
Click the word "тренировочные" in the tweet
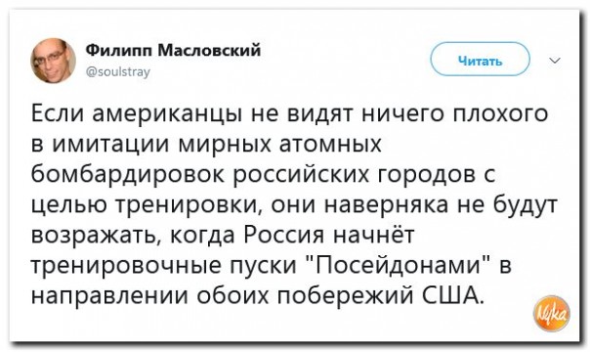pos(128,266)
